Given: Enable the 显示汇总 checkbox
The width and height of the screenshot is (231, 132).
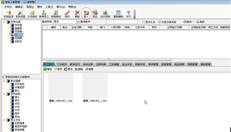Looking at the screenshot, I should click(x=144, y=22).
